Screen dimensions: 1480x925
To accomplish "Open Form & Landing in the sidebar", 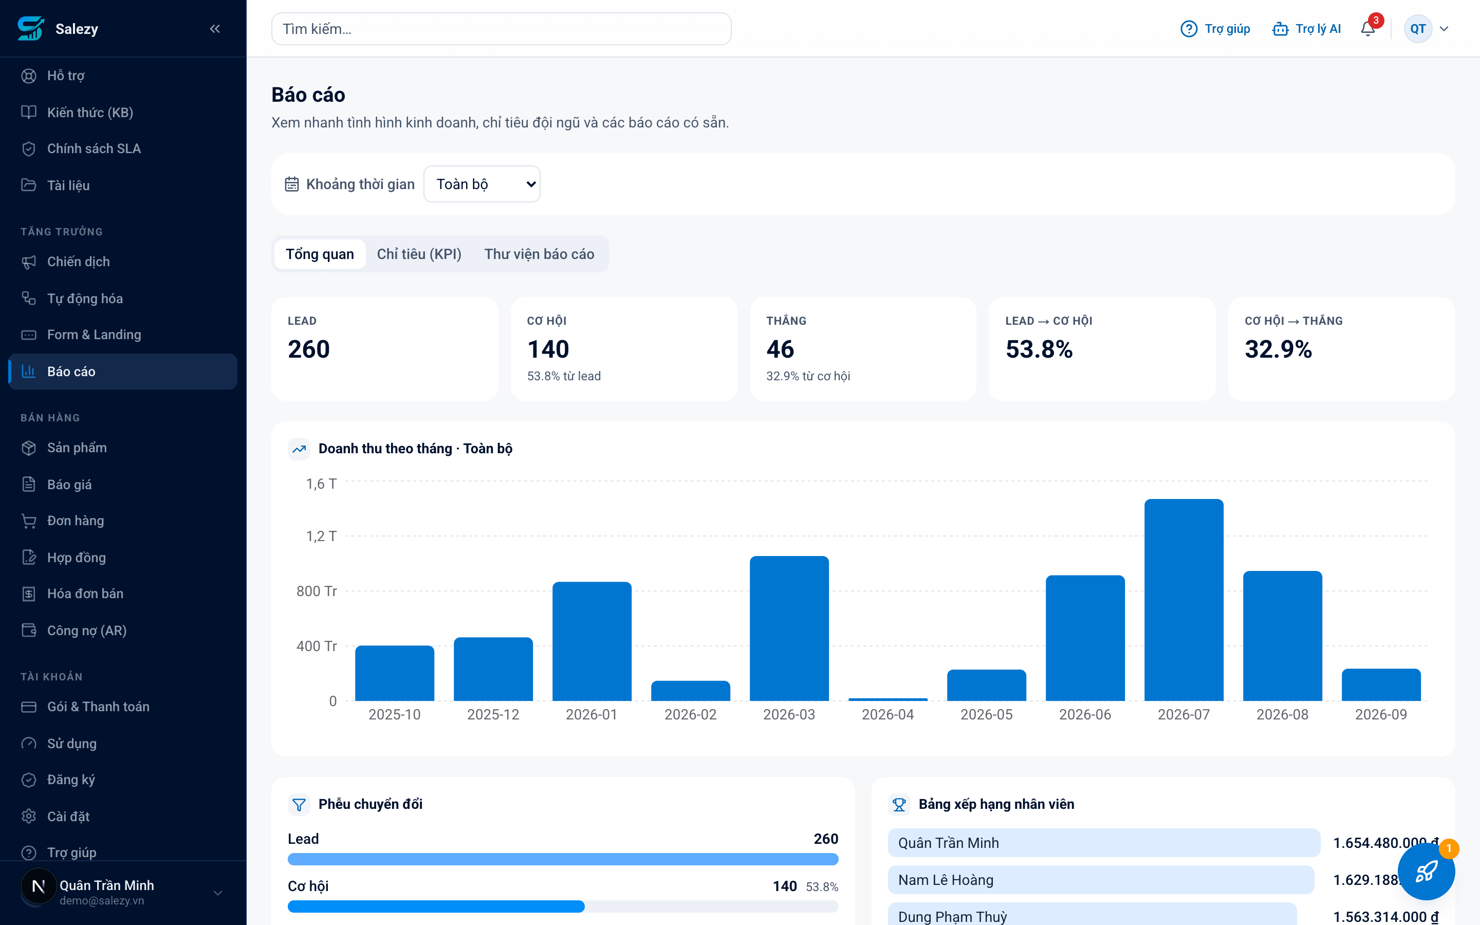I will [x=123, y=335].
